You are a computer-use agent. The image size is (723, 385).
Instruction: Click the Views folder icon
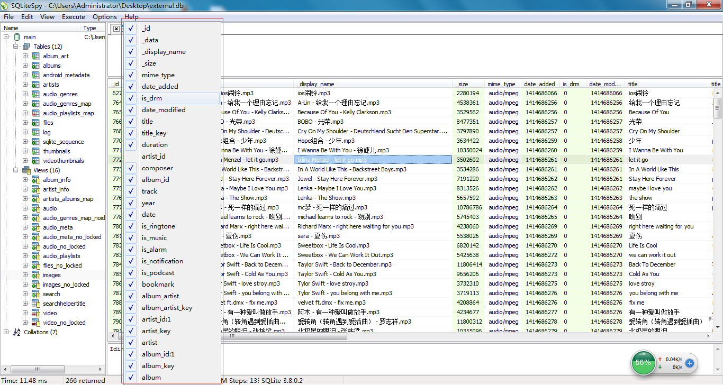click(x=26, y=170)
